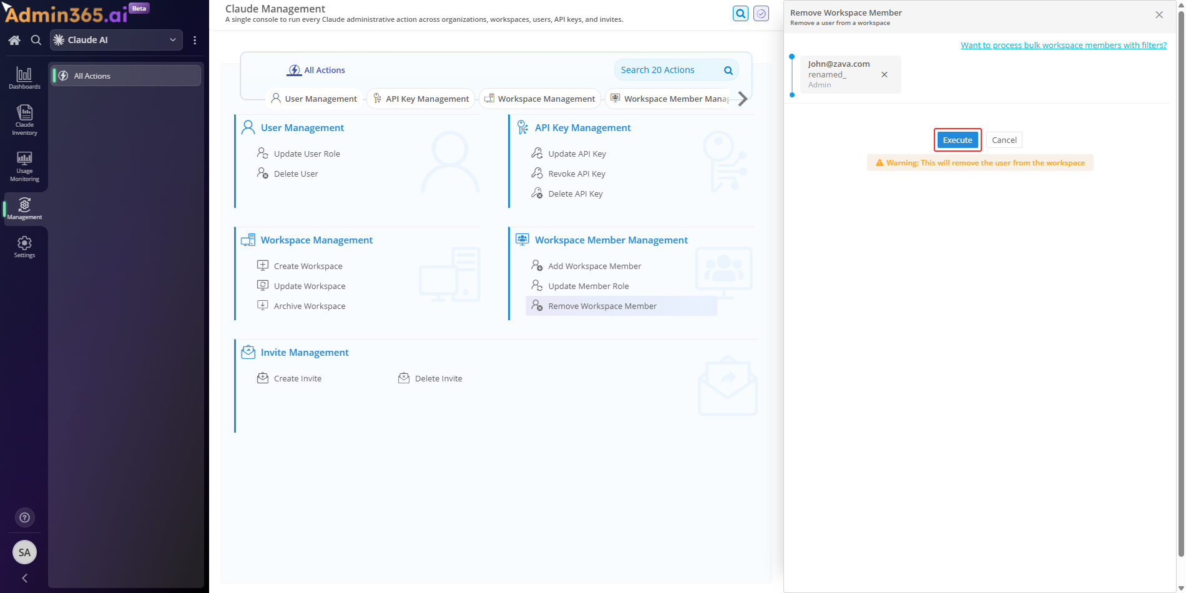The width and height of the screenshot is (1186, 593).
Task: Switch to API Key Management filter tab
Action: 421,99
